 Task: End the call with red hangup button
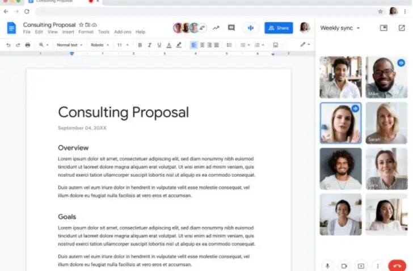coord(397,266)
